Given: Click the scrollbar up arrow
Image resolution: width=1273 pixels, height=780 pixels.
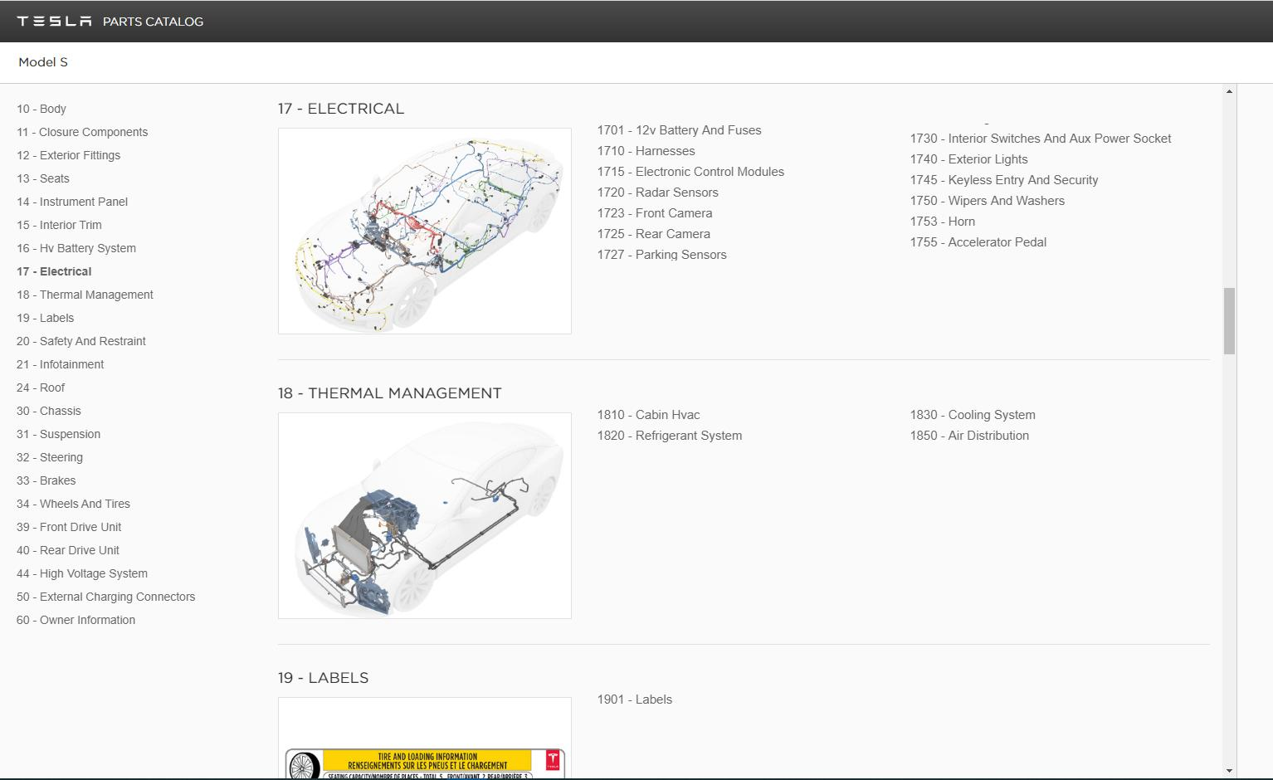Looking at the screenshot, I should pyautogui.click(x=1229, y=90).
